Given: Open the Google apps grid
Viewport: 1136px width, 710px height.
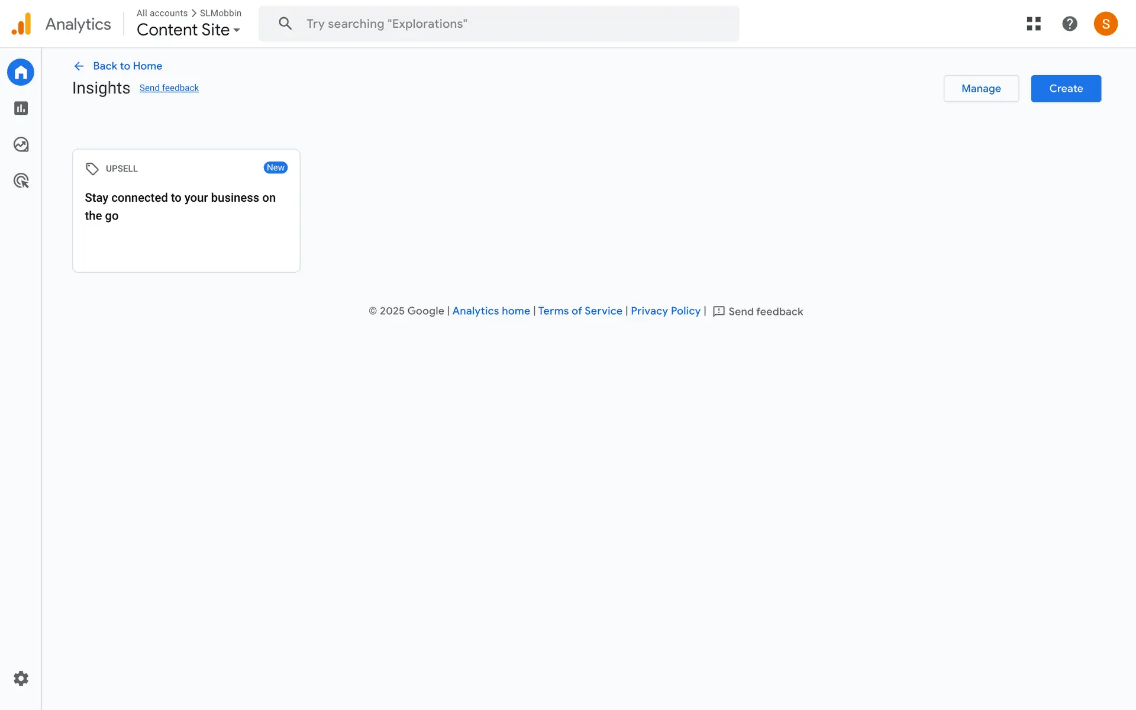Looking at the screenshot, I should pyautogui.click(x=1034, y=24).
